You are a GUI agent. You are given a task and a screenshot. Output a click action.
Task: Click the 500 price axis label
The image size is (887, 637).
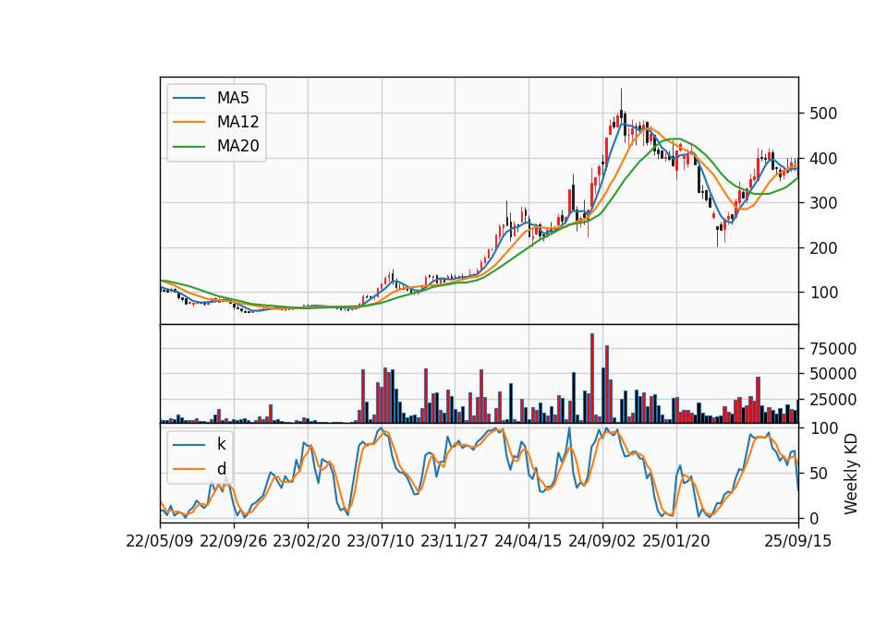(x=823, y=114)
